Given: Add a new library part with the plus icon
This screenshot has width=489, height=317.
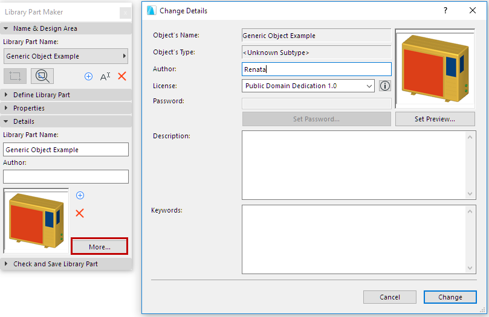Looking at the screenshot, I should point(88,76).
